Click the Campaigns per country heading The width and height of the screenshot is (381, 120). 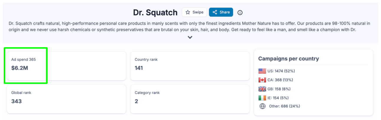tap(288, 59)
